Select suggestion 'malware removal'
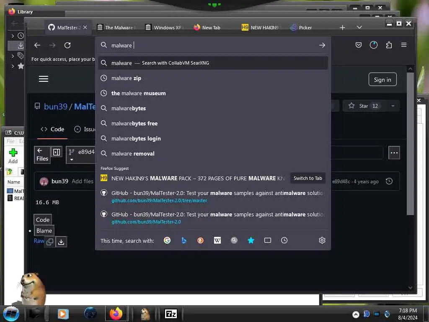429x322 pixels. click(x=213, y=153)
